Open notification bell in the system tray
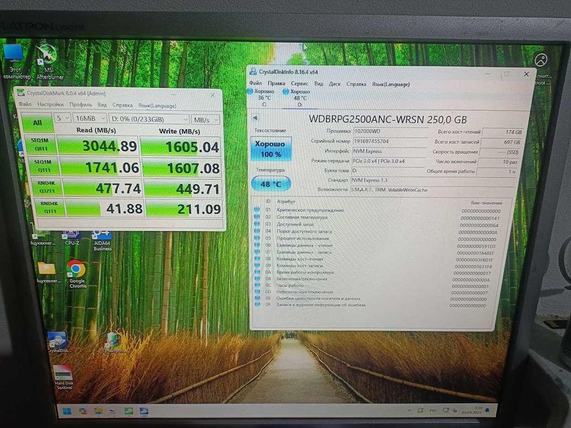Image resolution: width=571 pixels, height=428 pixels. [x=487, y=410]
